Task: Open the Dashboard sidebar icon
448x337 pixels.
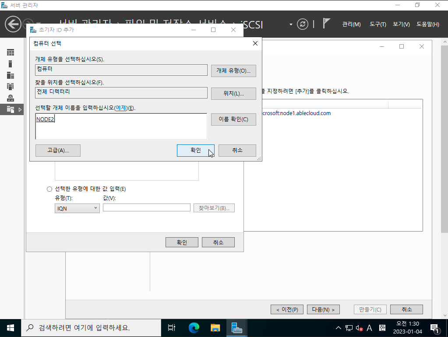Action: tap(10, 53)
